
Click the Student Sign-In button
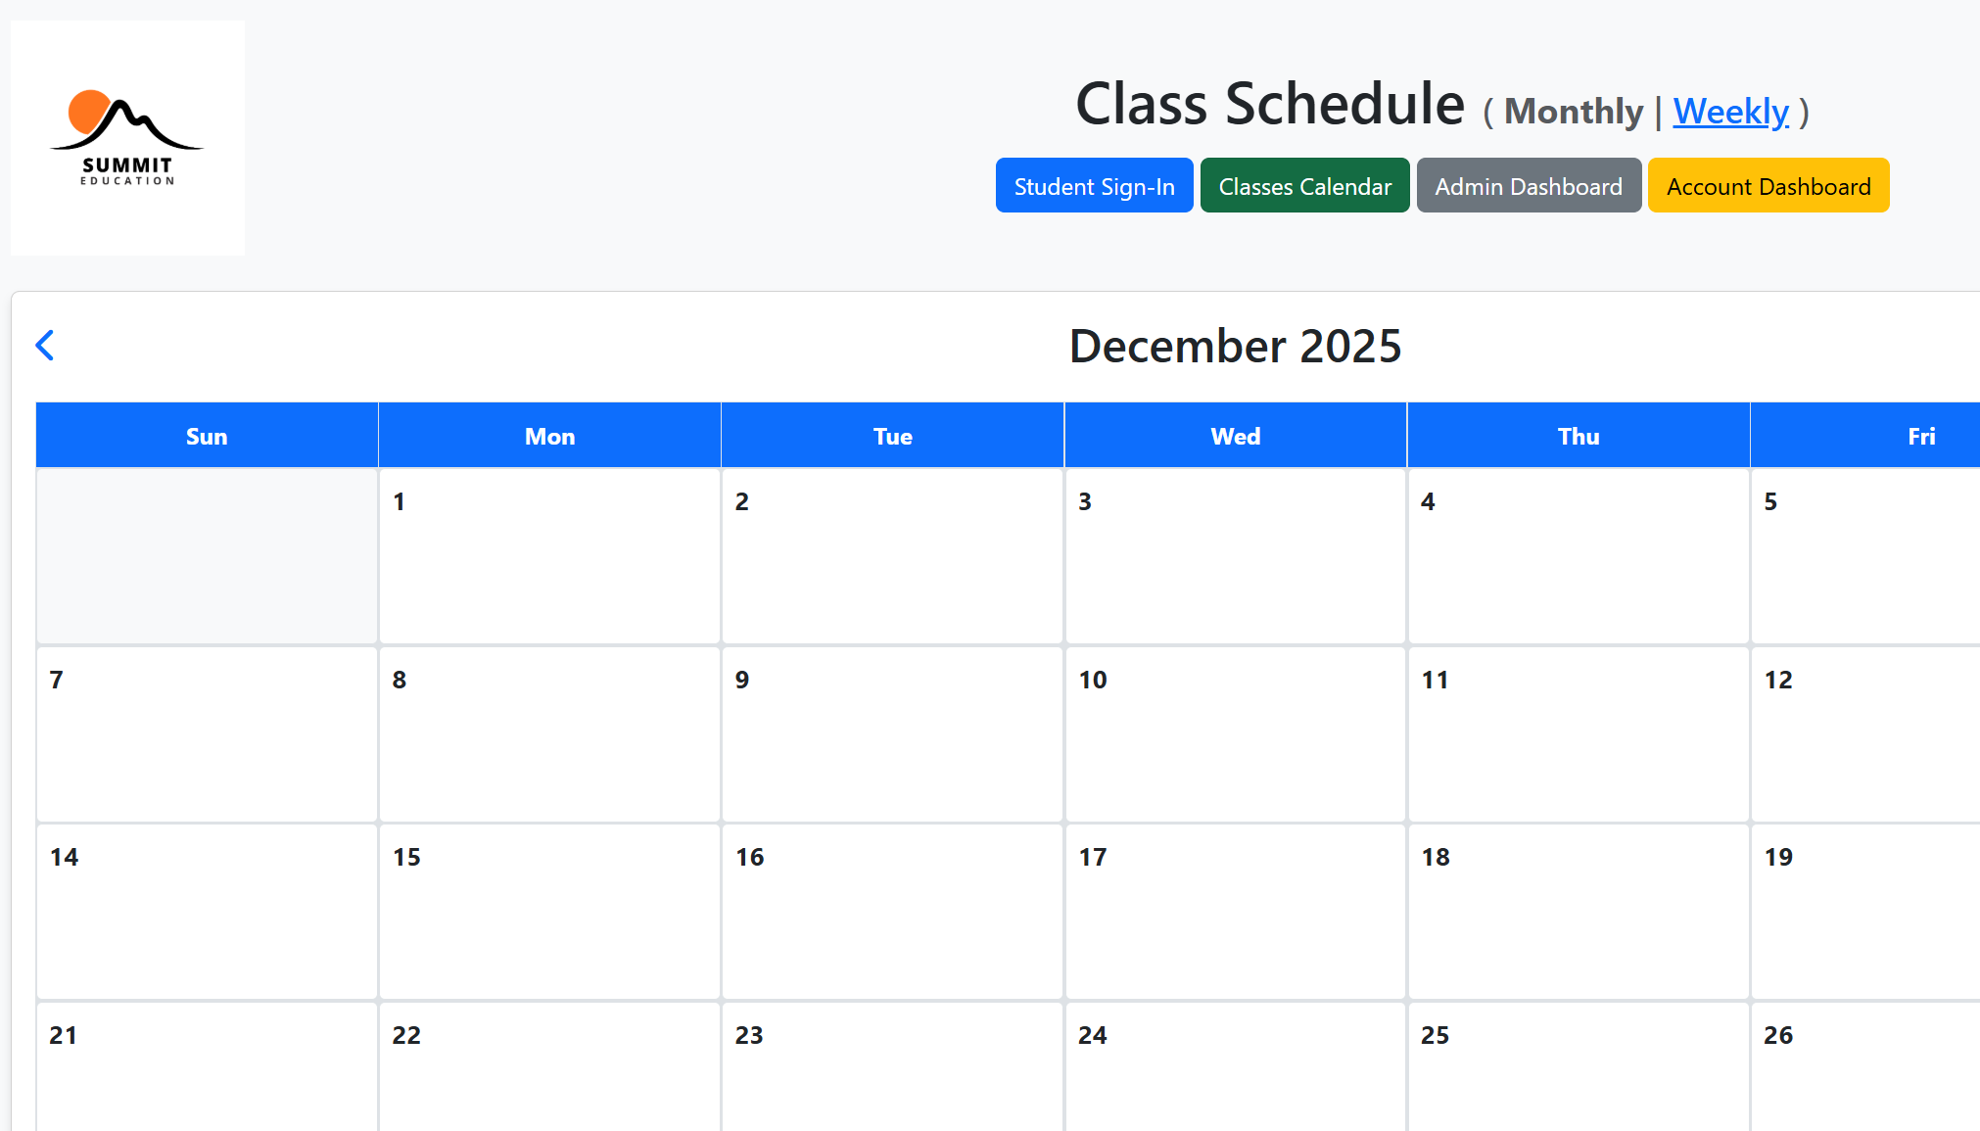click(1094, 185)
